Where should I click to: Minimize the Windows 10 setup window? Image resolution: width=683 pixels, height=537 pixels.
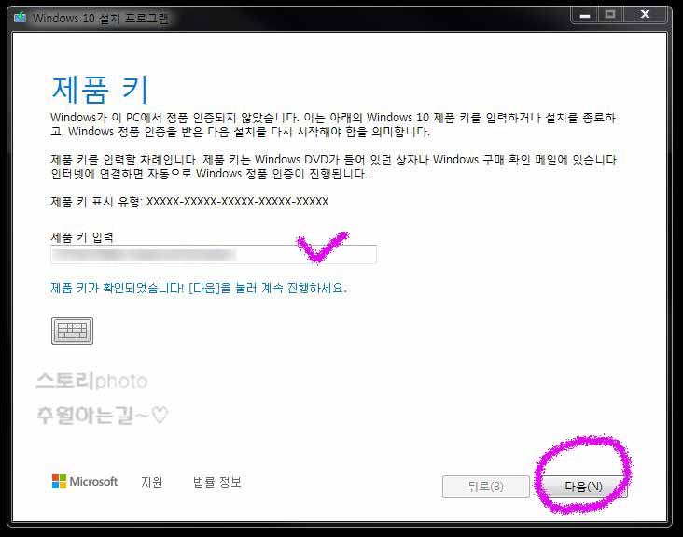585,15
